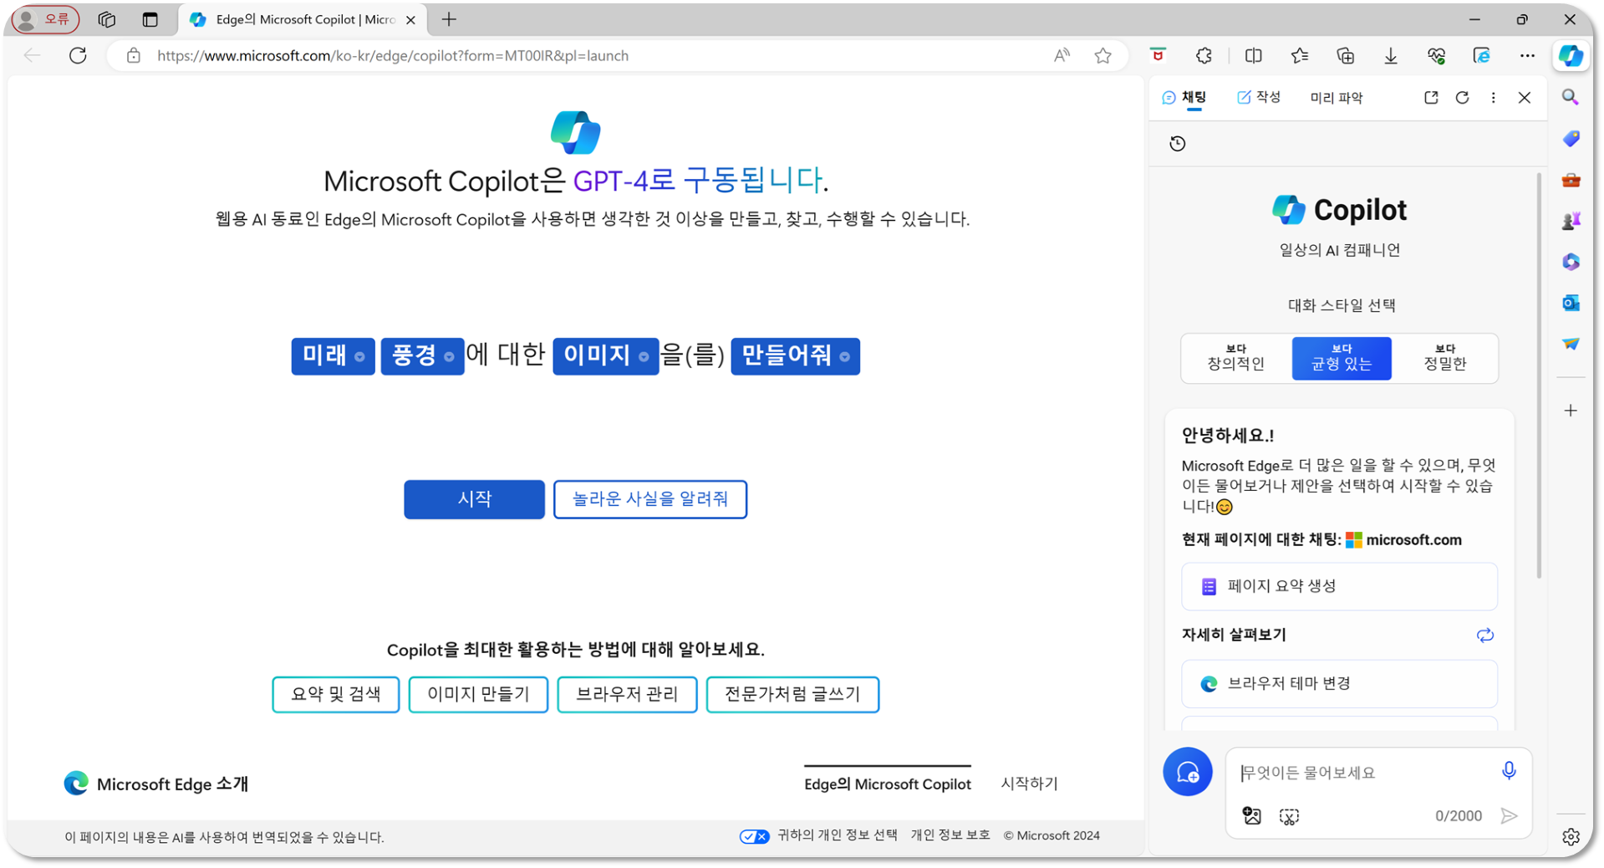Click 페이지 요약 생성 suggestion
Image resolution: width=1604 pixels, height=868 pixels.
click(x=1339, y=586)
